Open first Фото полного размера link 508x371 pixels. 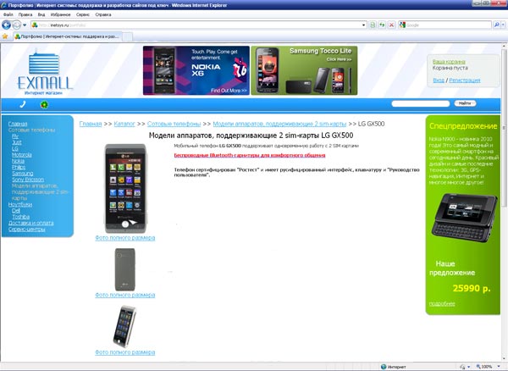[125, 238]
